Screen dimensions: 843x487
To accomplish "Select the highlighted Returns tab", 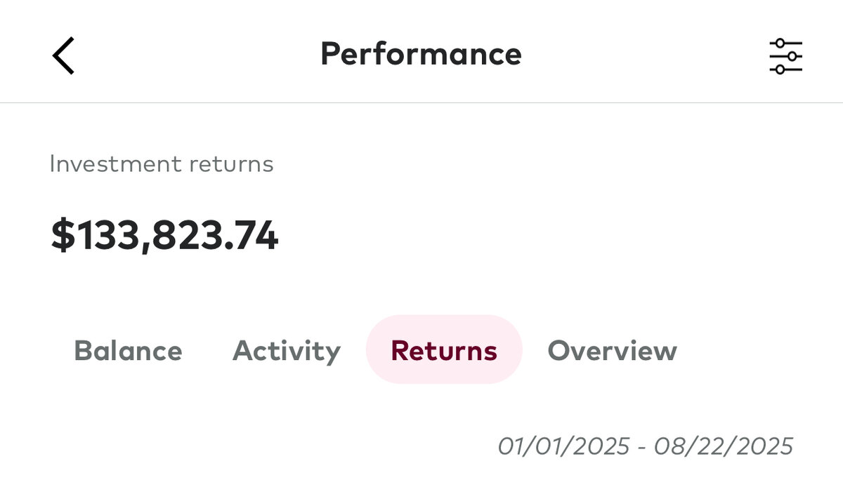I will [444, 350].
